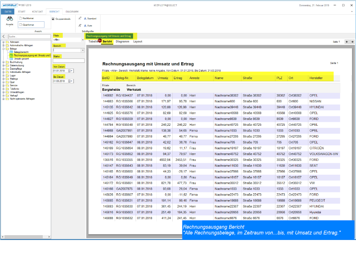Open the START ribbon tab
The height and width of the screenshot is (280, 356).
point(21,11)
